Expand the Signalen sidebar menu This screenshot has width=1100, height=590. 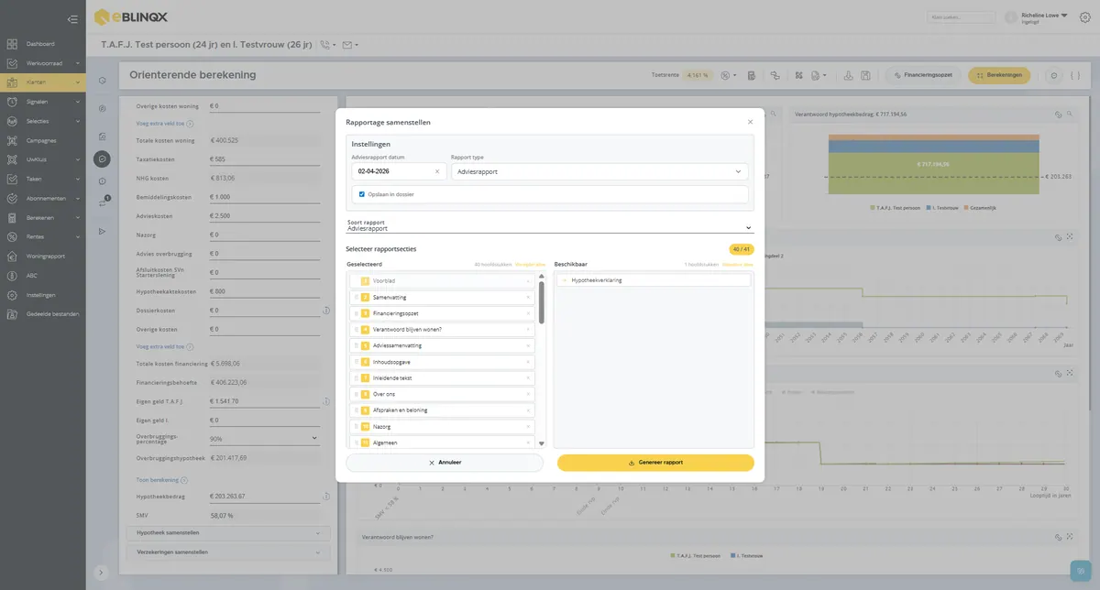pyautogui.click(x=43, y=102)
